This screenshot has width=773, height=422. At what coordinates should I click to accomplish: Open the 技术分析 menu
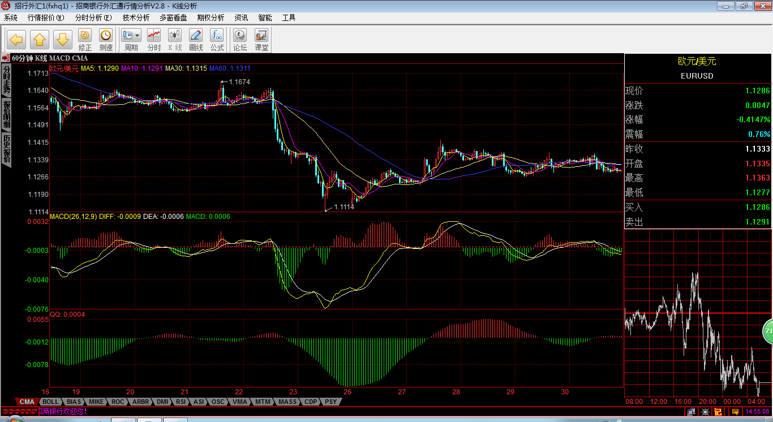tap(136, 18)
